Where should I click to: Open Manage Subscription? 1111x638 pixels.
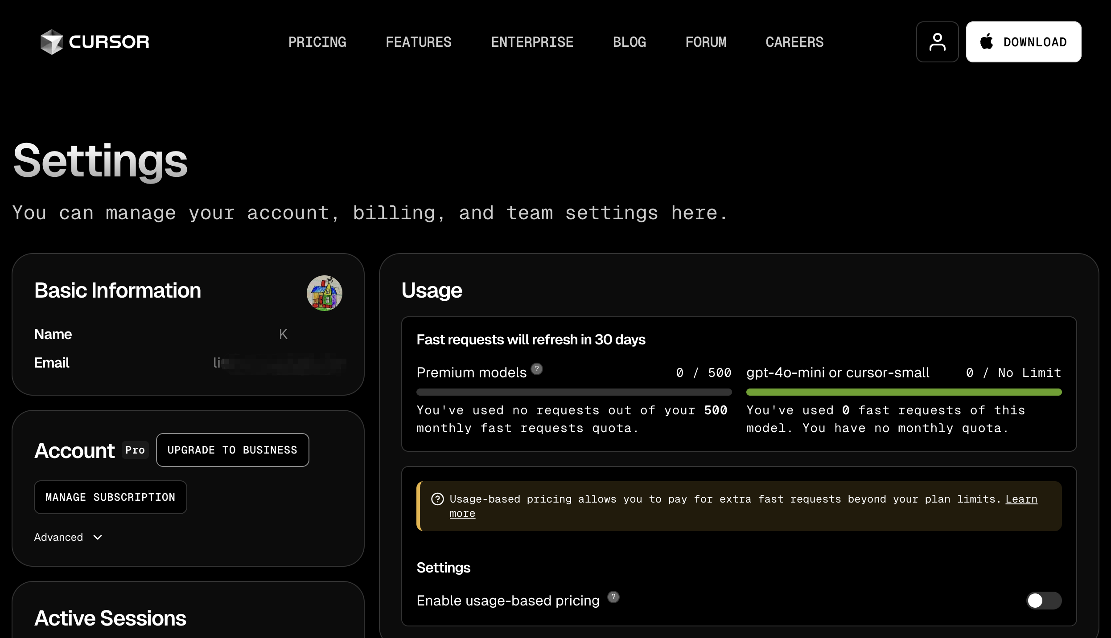(110, 497)
